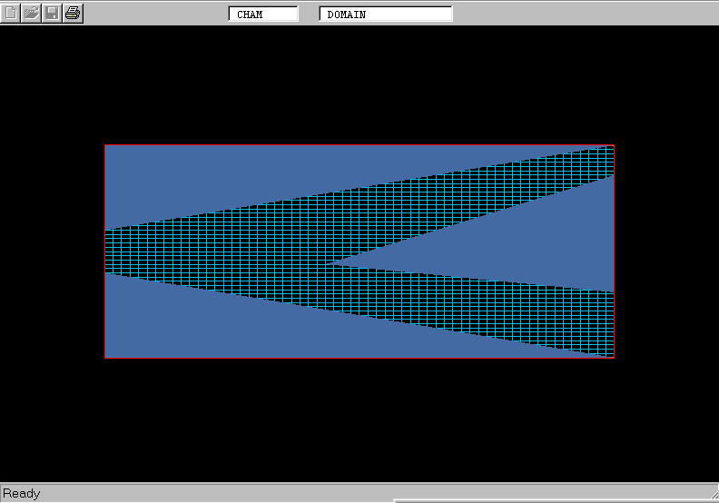Click the Save floppy disk icon

point(53,13)
